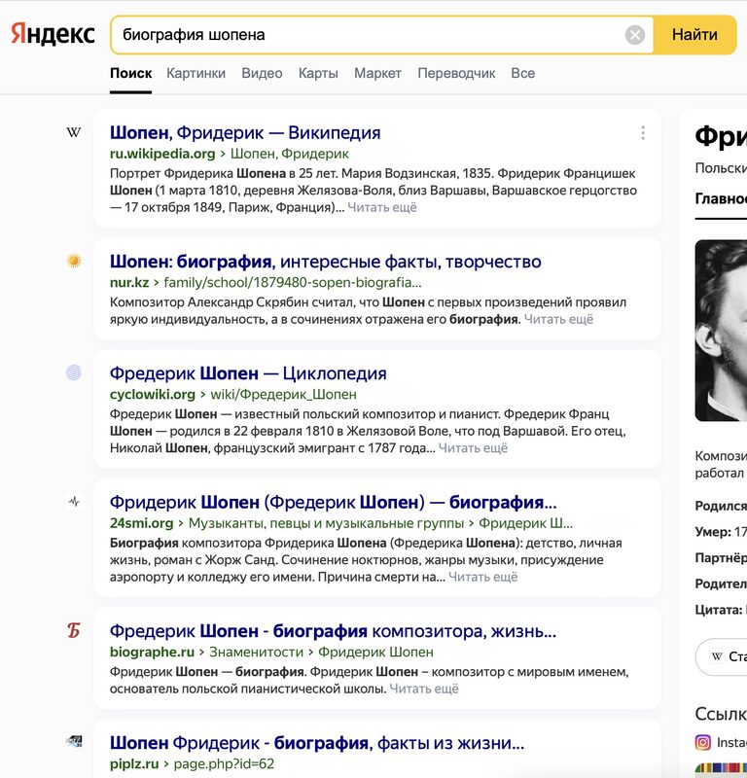Image resolution: width=747 pixels, height=778 pixels.
Task: Expand the 24smi.org snippet with Читать ещё
Action: (482, 577)
